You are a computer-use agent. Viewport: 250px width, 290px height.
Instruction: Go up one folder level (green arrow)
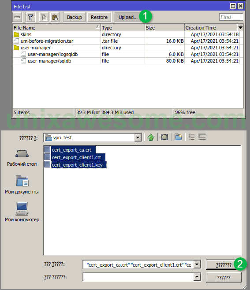click(x=151, y=137)
